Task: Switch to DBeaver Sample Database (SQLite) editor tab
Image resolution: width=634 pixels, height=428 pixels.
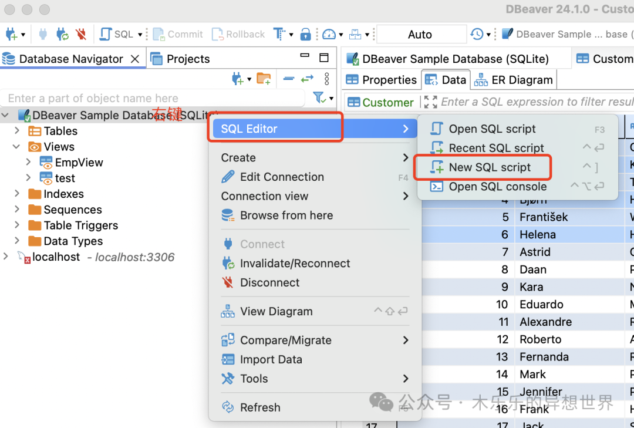Action: pyautogui.click(x=448, y=59)
